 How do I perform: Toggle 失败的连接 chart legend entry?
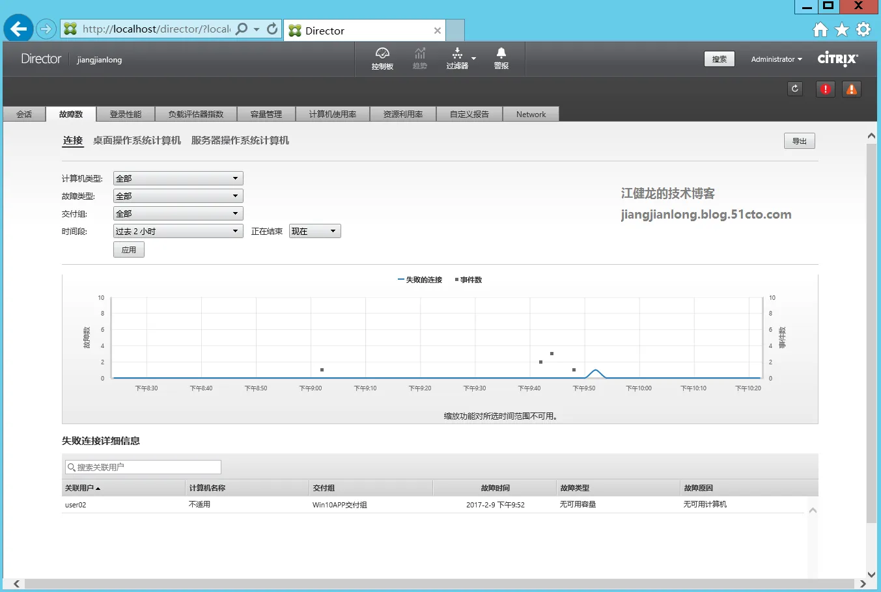click(420, 280)
